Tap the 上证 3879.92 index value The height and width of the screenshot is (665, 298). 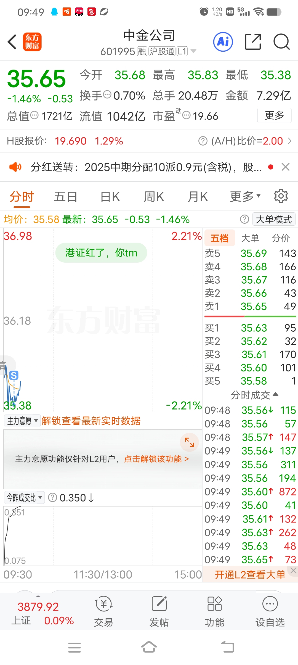38,607
